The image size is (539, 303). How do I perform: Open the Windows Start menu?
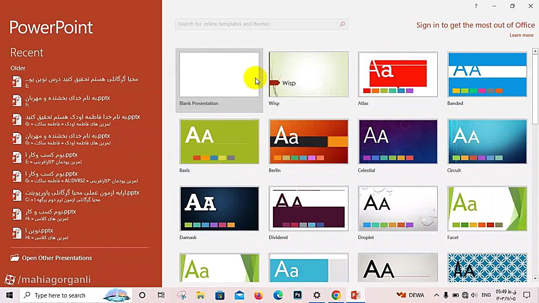[x=9, y=295]
